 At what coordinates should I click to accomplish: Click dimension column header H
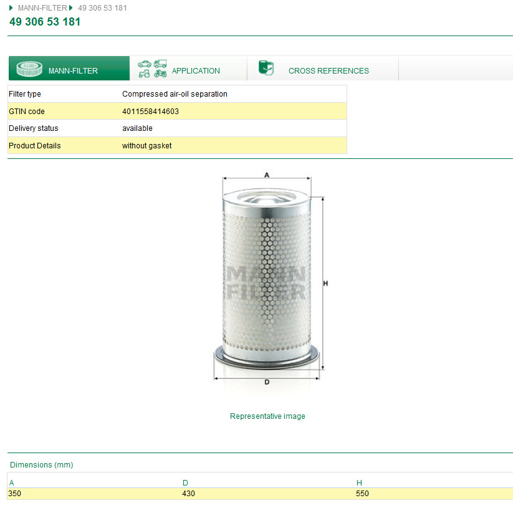click(359, 483)
